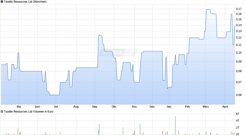The height and width of the screenshot is (137, 246).
Task: Click the green volume bar in mid-November
Action: pyautogui.click(x=140, y=130)
